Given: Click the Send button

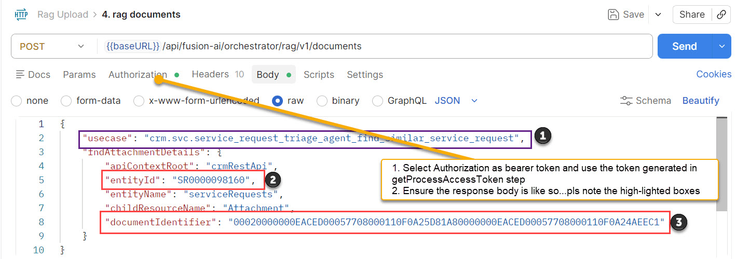Looking at the screenshot, I should click(x=685, y=46).
